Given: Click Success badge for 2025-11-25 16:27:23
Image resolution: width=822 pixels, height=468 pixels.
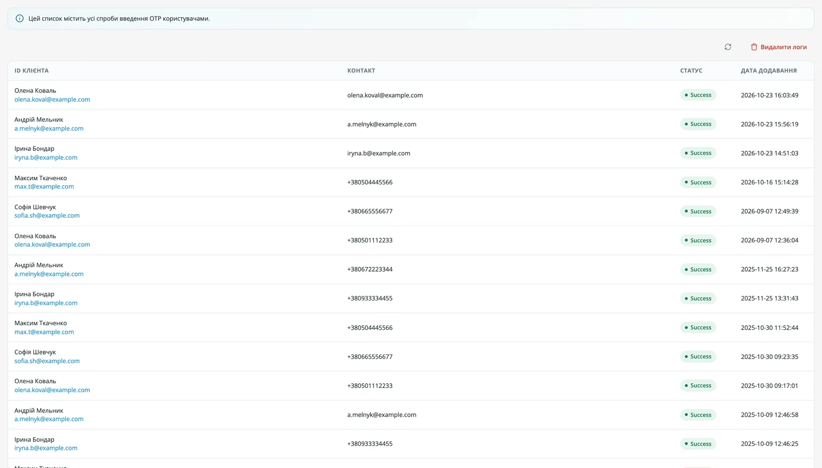Looking at the screenshot, I should click(698, 269).
